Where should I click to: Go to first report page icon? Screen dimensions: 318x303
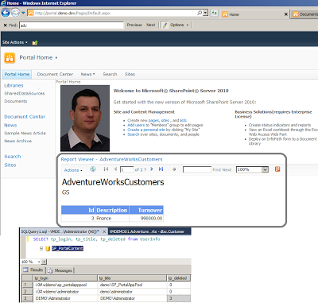point(106,169)
